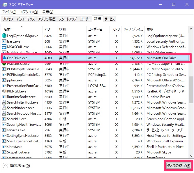Sort by the 説明 column header
The height and width of the screenshot is (173, 194).
pos(167,29)
